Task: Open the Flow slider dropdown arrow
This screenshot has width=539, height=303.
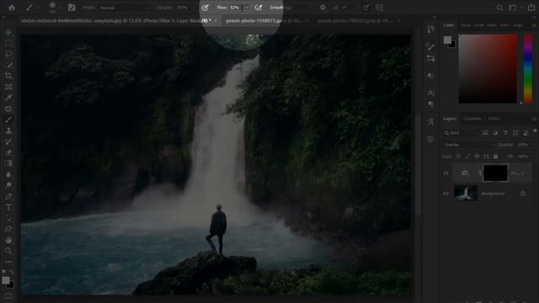Action: [x=247, y=8]
